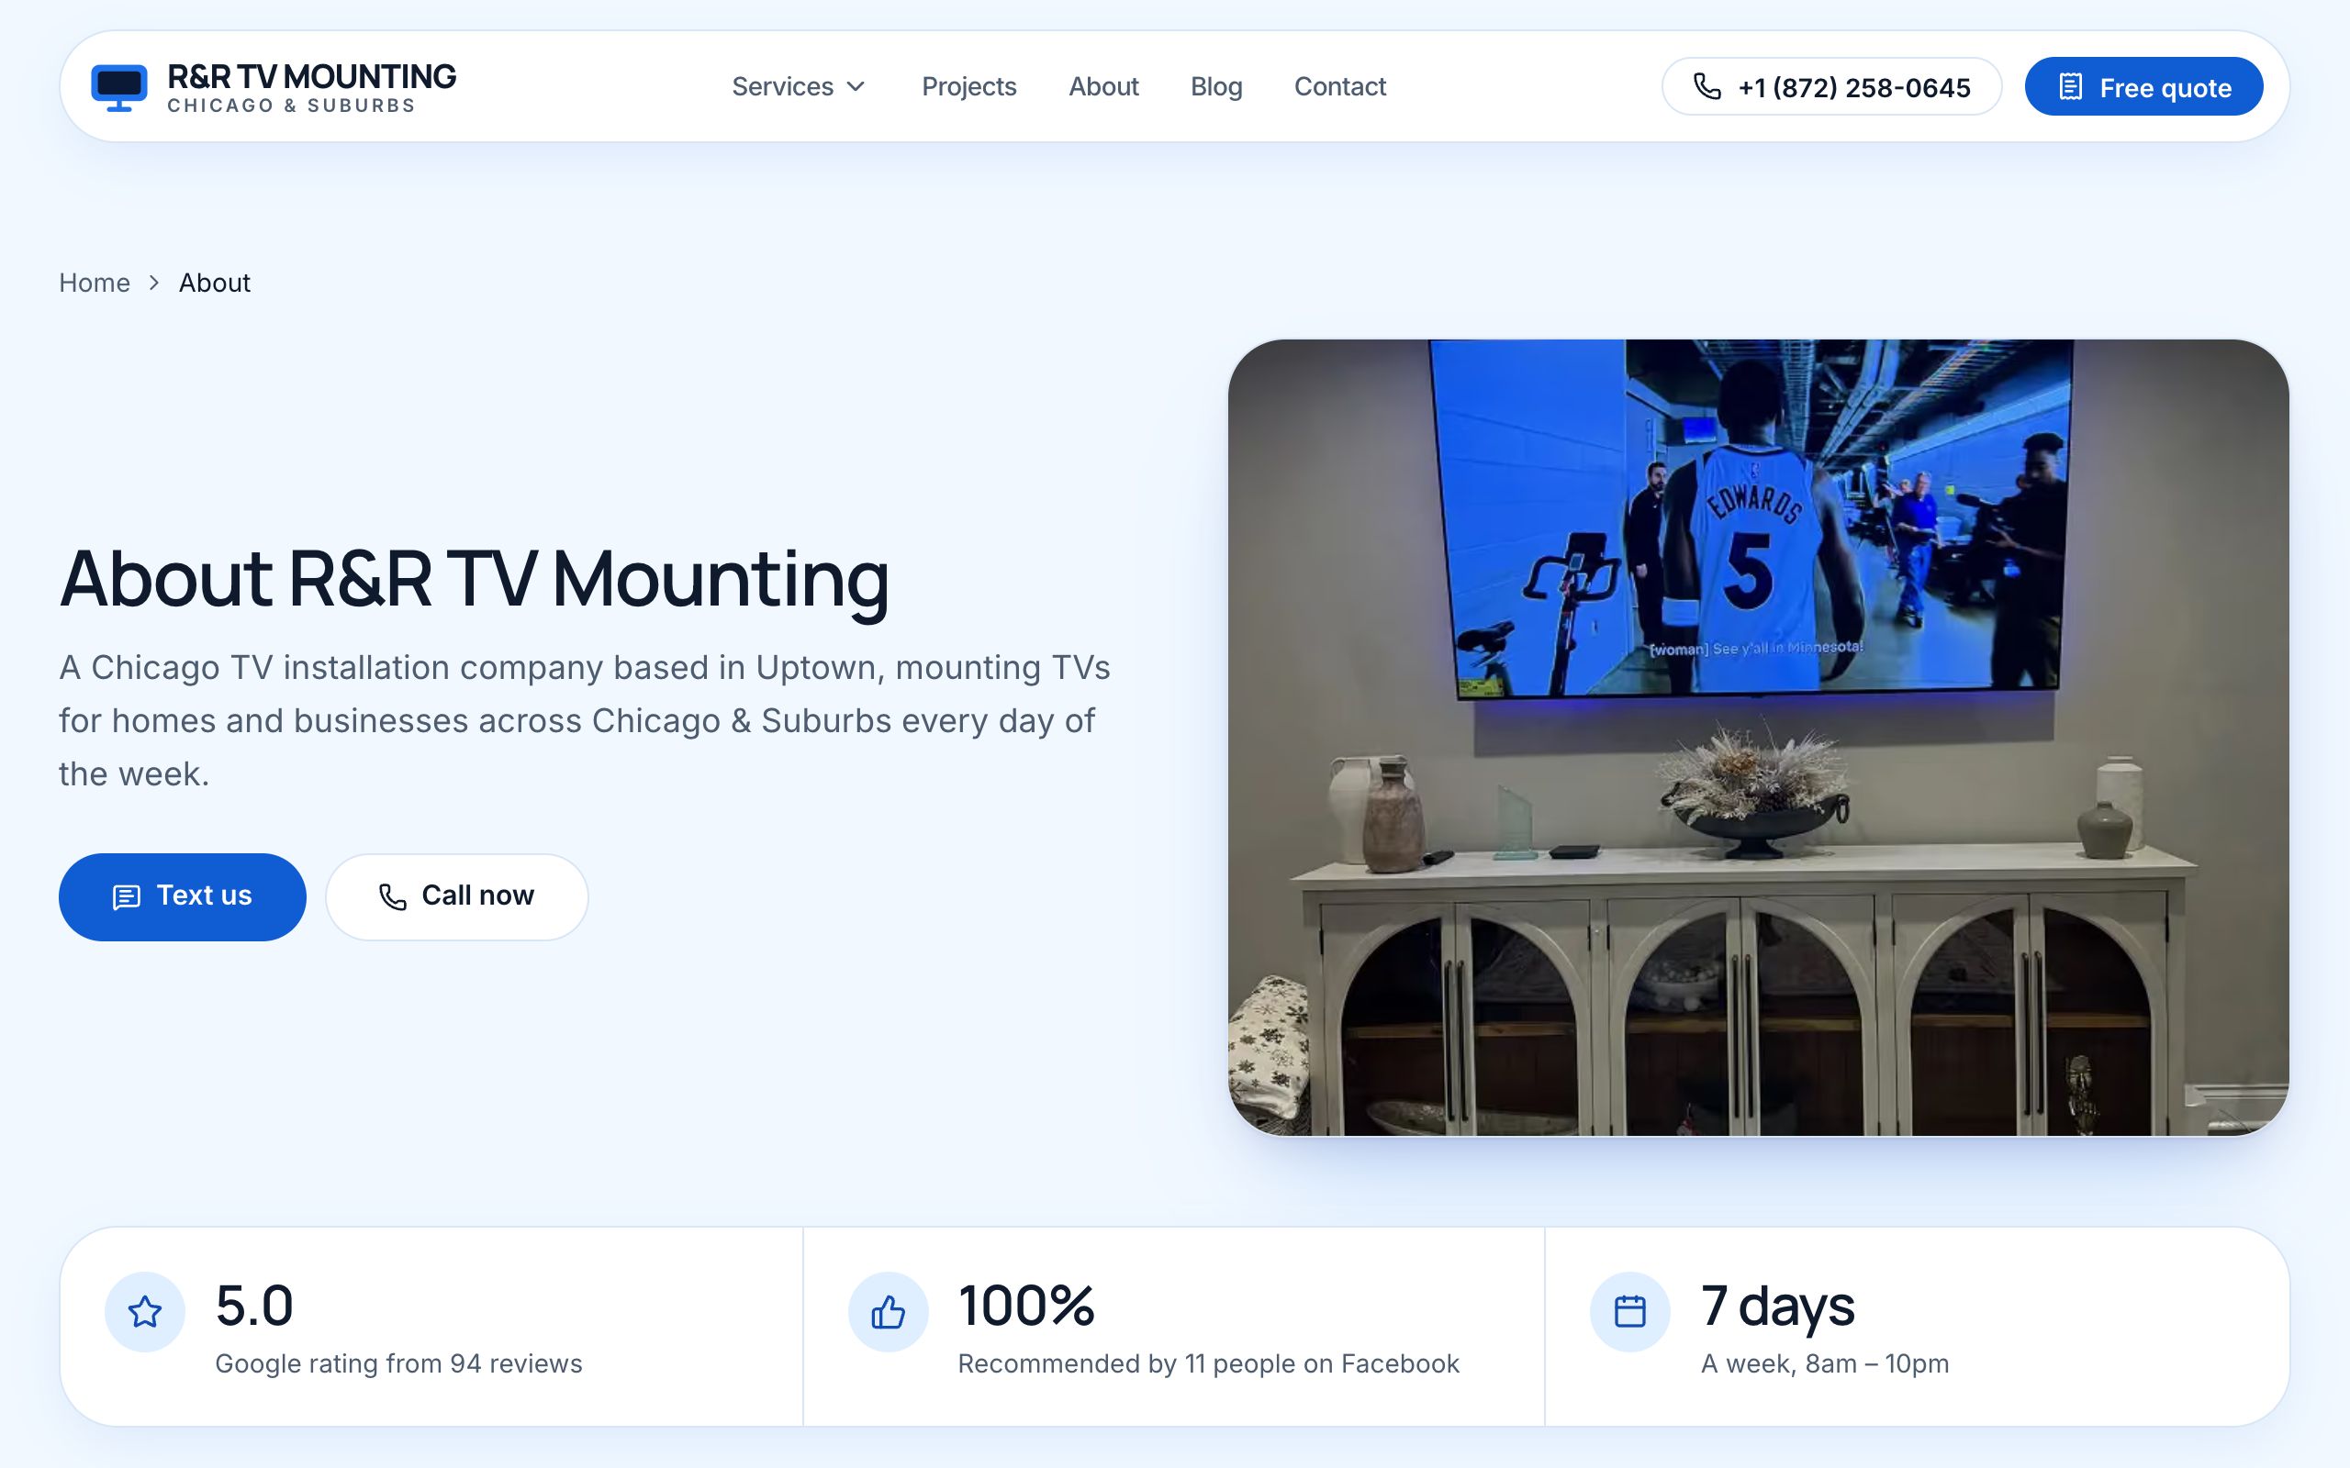This screenshot has width=2350, height=1468.
Task: Go to the Blog page in the nav
Action: 1215,86
